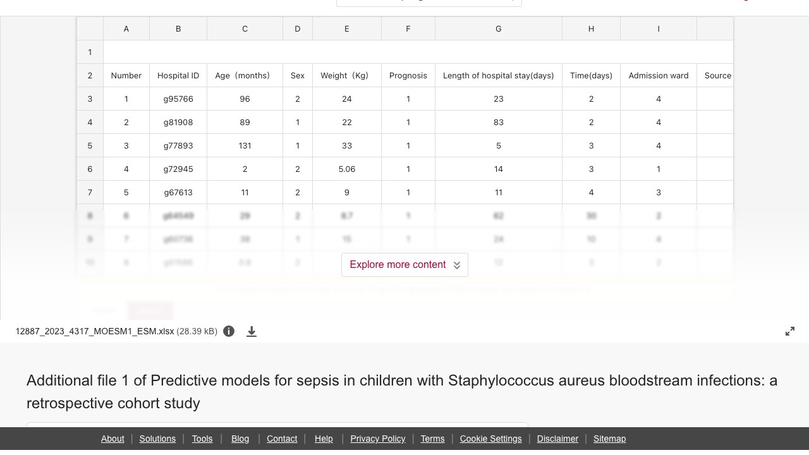Select column E header
This screenshot has height=455, width=809.
pyautogui.click(x=347, y=28)
